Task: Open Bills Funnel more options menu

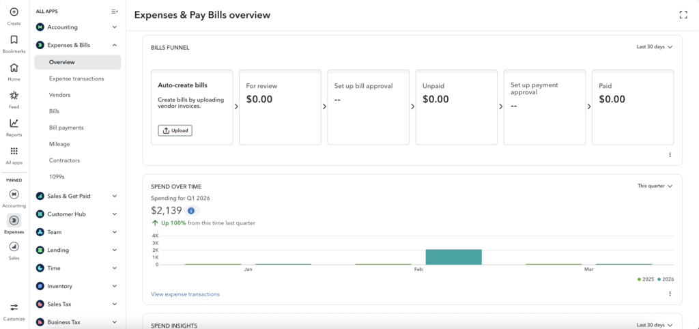Action: tap(670, 155)
